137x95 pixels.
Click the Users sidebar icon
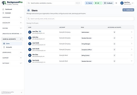pyautogui.click(x=4, y=44)
